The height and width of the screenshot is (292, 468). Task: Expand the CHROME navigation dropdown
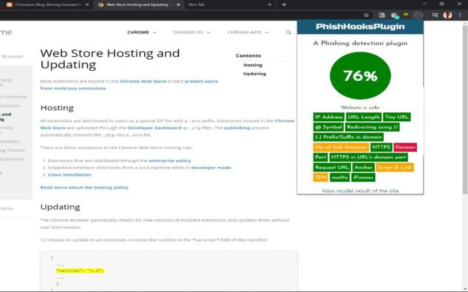pyautogui.click(x=142, y=32)
